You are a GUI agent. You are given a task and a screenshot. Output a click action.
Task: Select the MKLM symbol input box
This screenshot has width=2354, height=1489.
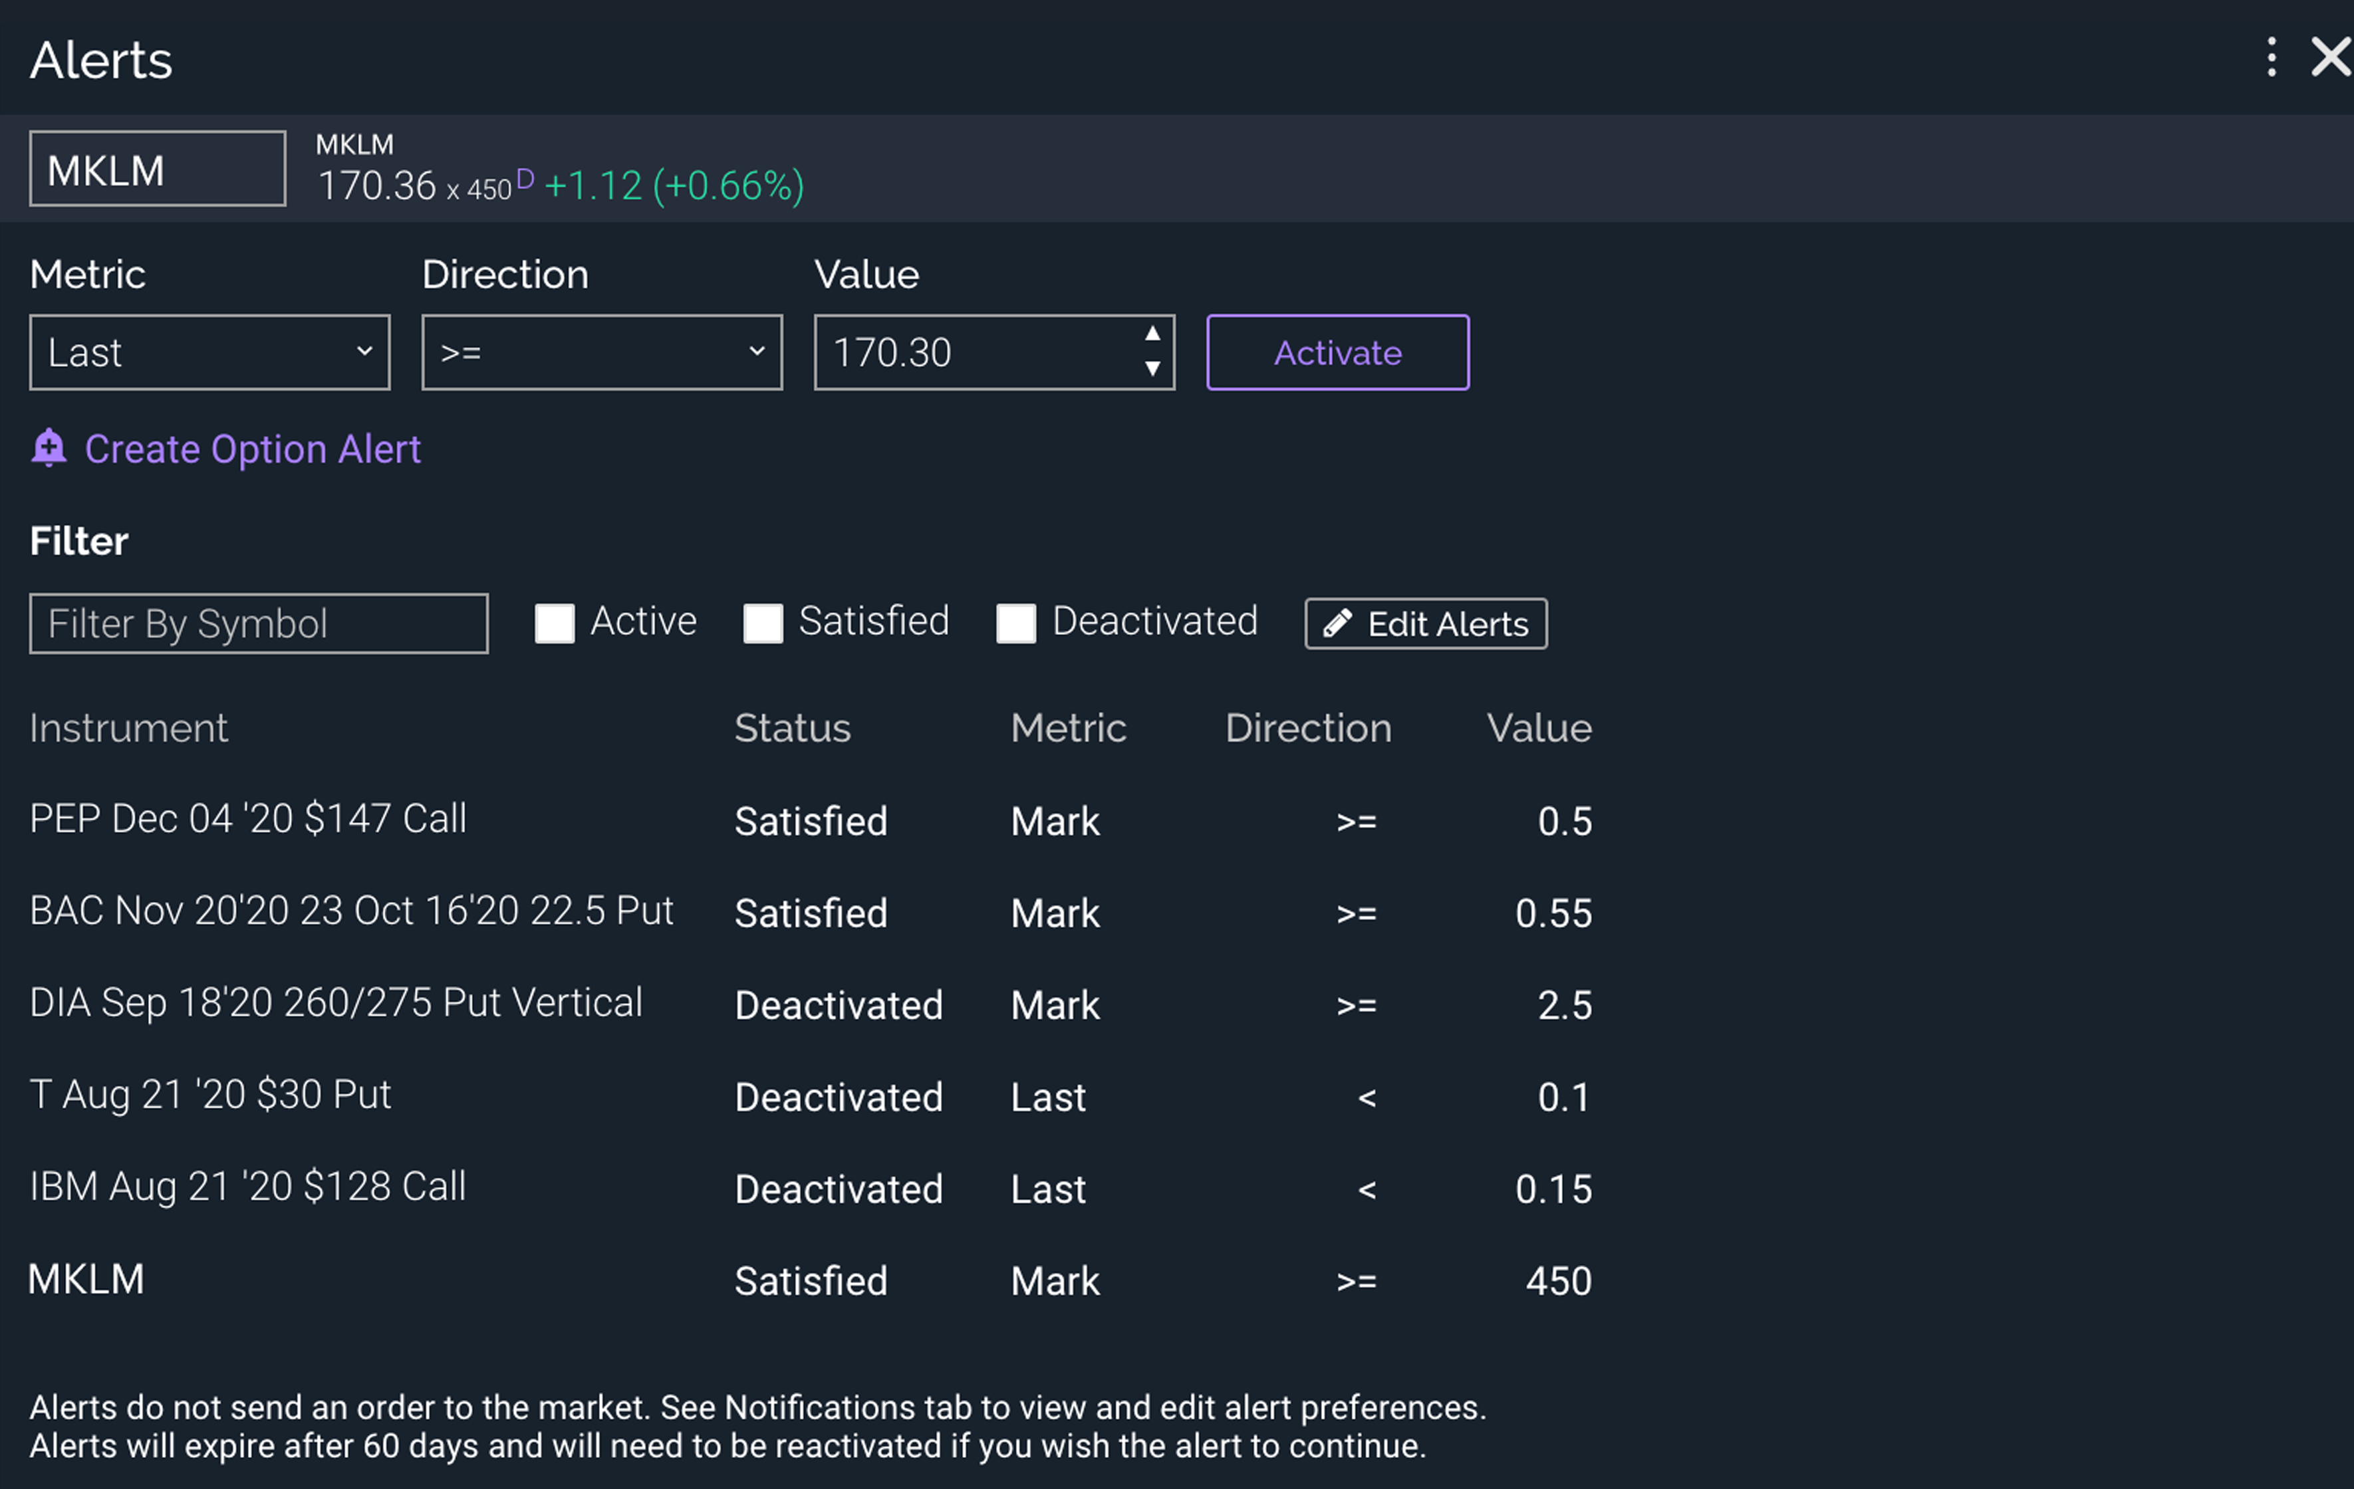pos(156,167)
